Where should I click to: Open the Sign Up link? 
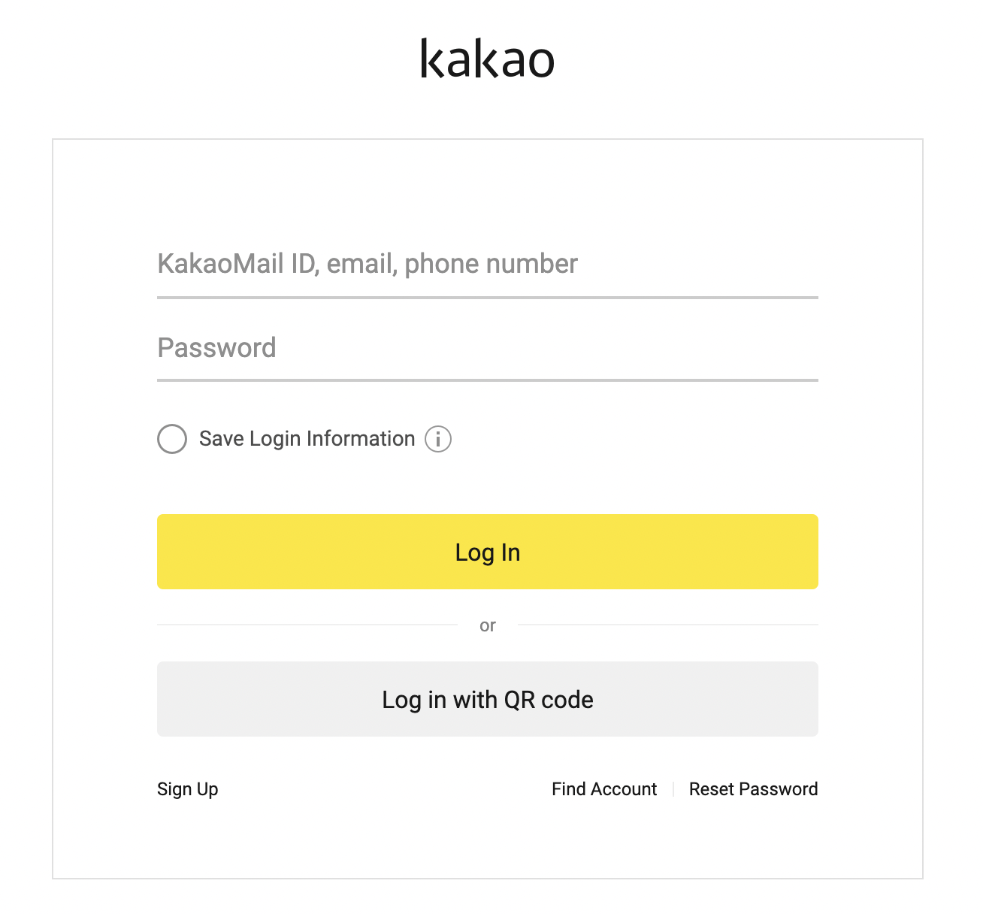188,789
